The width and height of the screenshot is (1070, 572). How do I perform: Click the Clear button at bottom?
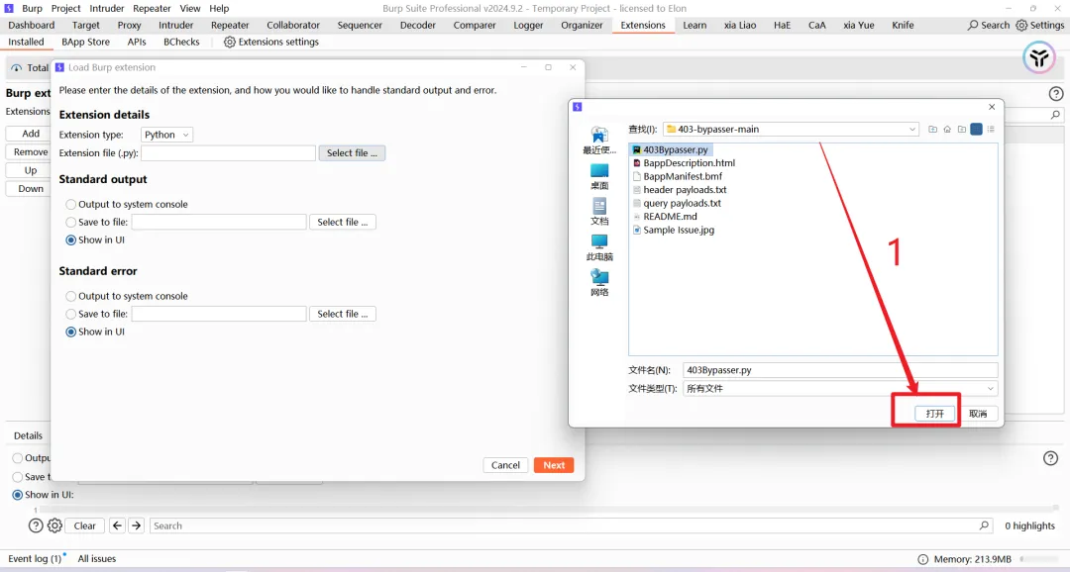(84, 525)
